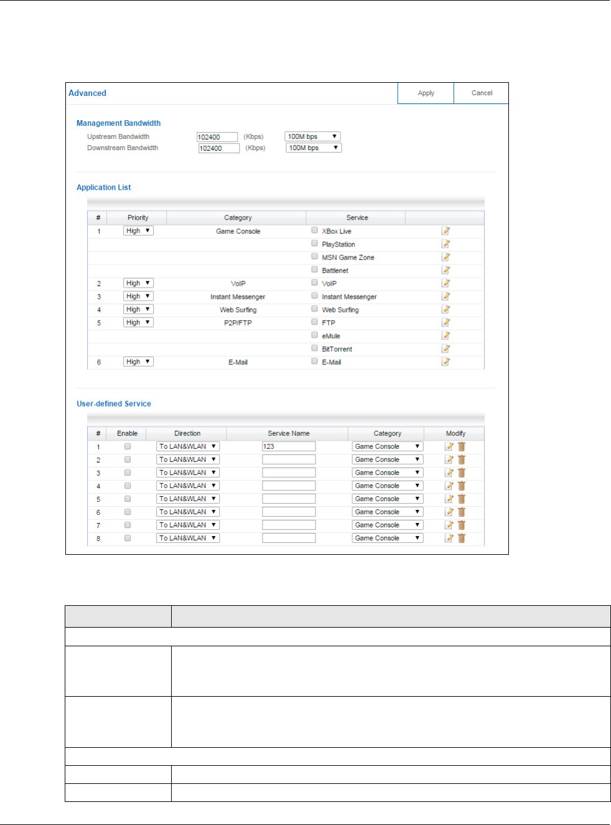The width and height of the screenshot is (611, 825).
Task: Edit user-defined service row 4
Action: (449, 486)
